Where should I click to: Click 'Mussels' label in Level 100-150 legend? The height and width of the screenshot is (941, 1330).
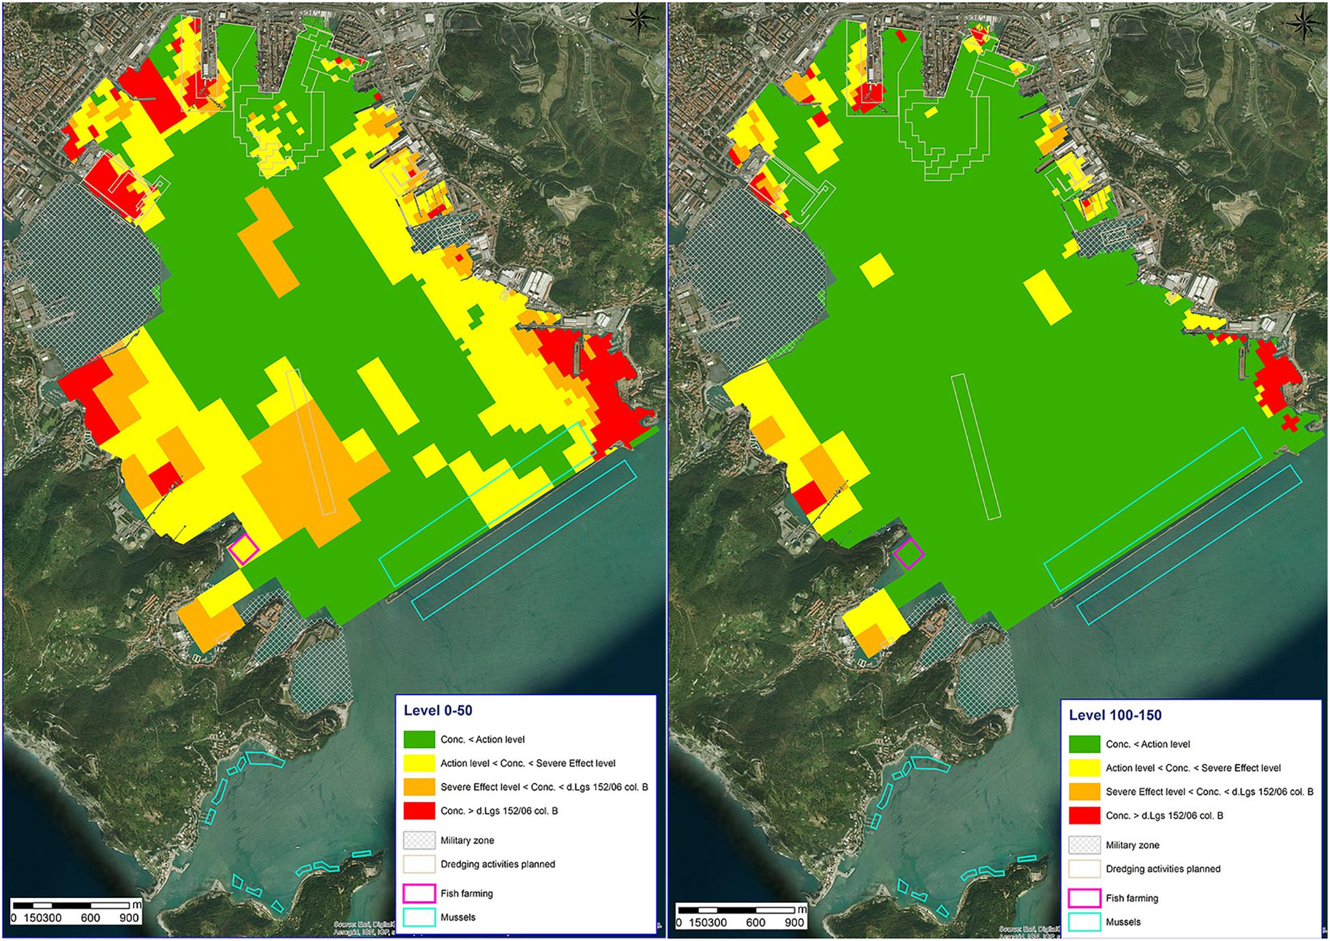pyautogui.click(x=1123, y=922)
